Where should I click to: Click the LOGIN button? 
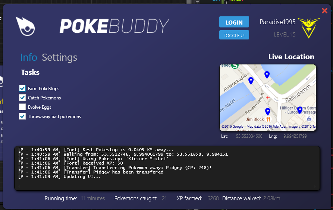coord(234,22)
